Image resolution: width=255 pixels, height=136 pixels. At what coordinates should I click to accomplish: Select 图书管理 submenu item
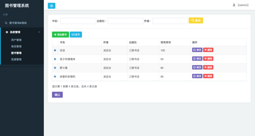[16, 53]
